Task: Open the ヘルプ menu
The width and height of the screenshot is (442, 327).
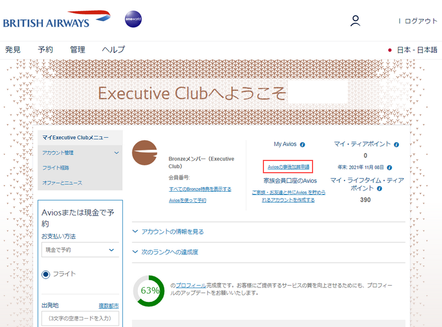Action: [x=113, y=50]
